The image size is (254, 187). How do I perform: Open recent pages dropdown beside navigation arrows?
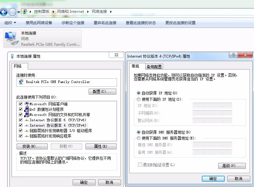click(x=19, y=12)
